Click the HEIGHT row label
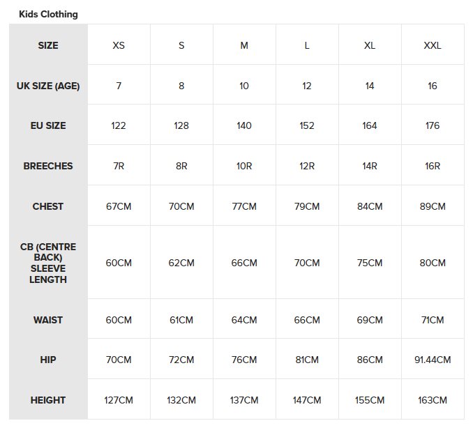The height and width of the screenshot is (430, 473). pyautogui.click(x=48, y=400)
